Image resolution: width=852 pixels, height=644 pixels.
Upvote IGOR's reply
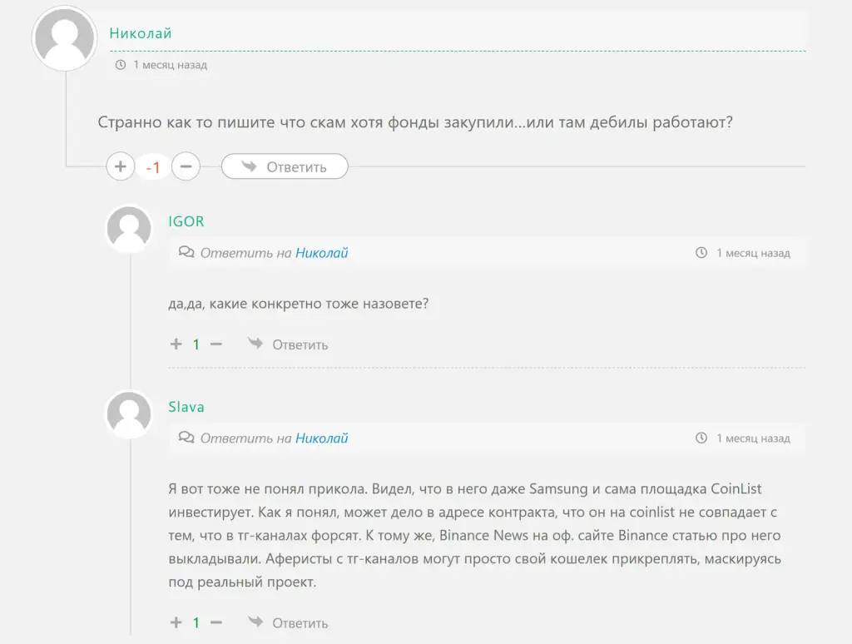[x=176, y=344]
